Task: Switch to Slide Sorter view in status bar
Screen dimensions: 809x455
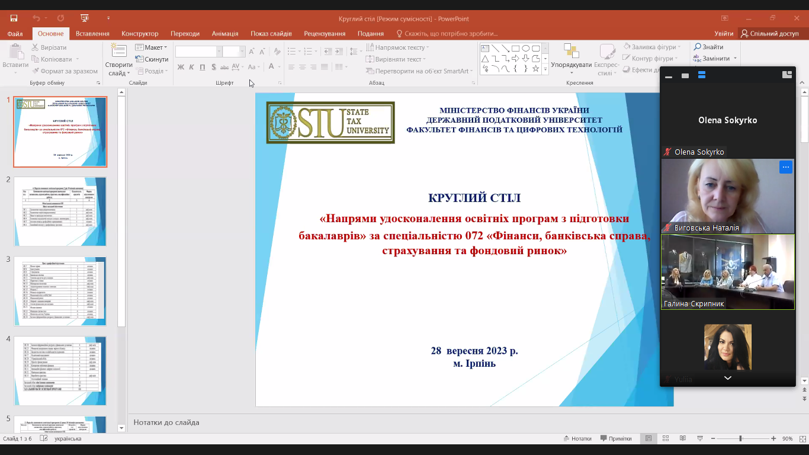Action: [x=666, y=438]
